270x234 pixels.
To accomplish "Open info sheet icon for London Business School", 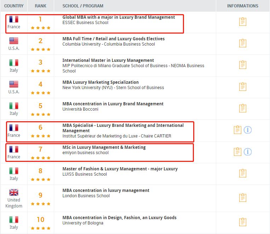I will click(x=243, y=198).
